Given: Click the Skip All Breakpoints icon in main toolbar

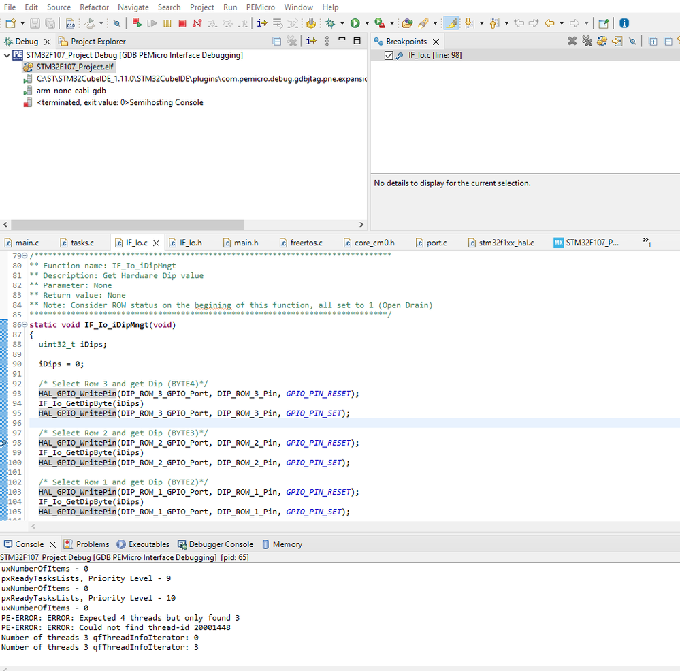Looking at the screenshot, I should tap(116, 23).
